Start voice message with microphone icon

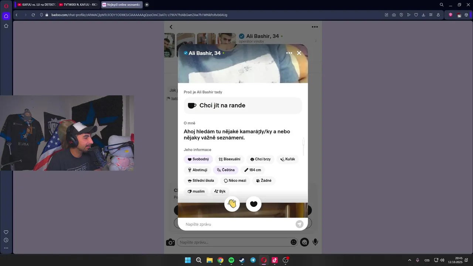coord(315,242)
